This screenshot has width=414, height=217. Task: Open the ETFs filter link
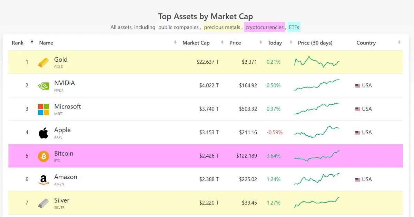tap(294, 27)
